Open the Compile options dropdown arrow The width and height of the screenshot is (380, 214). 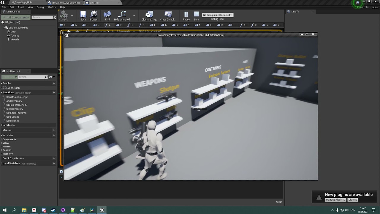(x=72, y=16)
